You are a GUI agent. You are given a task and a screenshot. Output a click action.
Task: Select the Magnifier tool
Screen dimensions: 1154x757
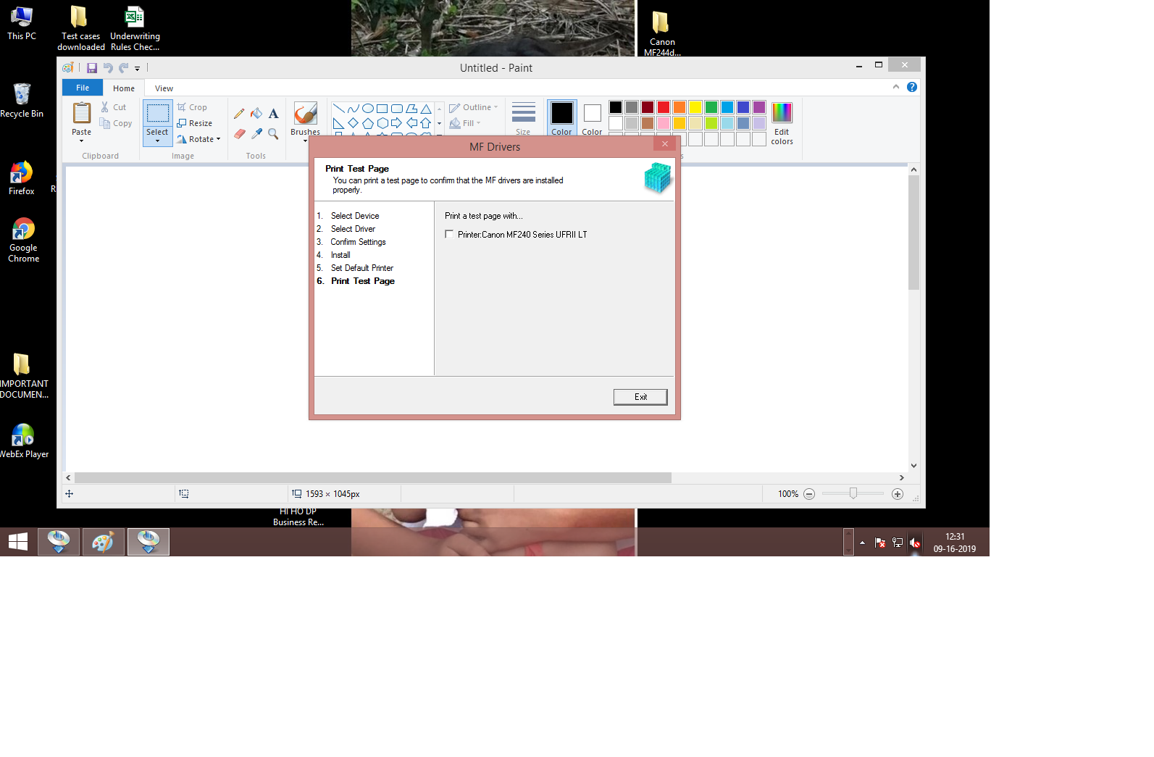click(x=274, y=133)
